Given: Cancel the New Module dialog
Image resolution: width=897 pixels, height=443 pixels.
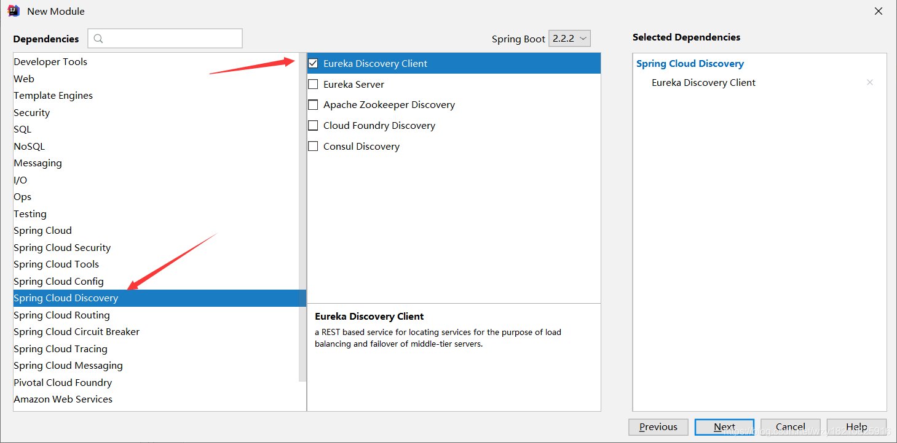Looking at the screenshot, I should pos(790,427).
